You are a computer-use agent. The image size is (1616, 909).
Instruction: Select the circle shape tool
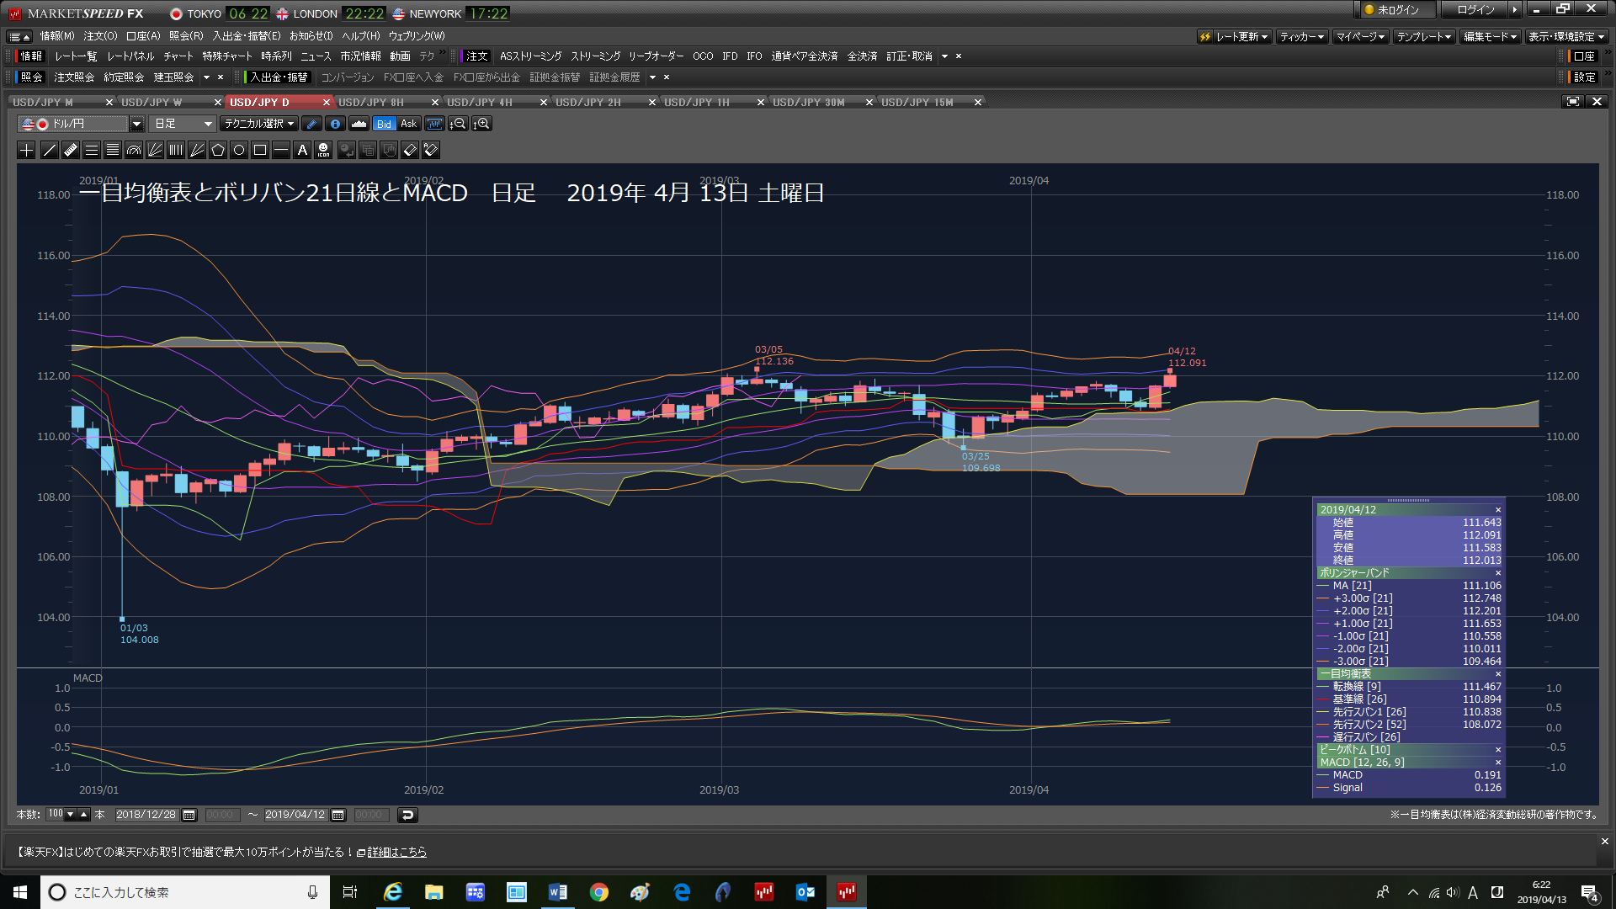pos(238,150)
